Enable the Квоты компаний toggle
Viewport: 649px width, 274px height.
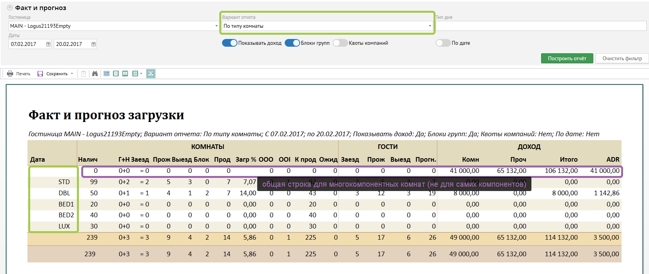pos(340,43)
